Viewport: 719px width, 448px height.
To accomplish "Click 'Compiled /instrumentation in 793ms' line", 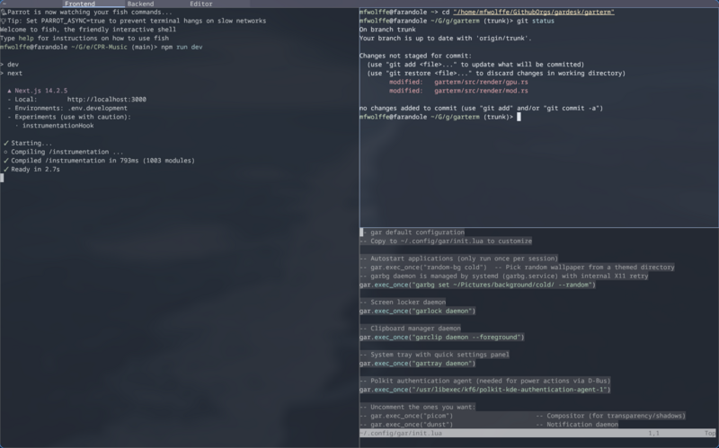I will coord(99,161).
